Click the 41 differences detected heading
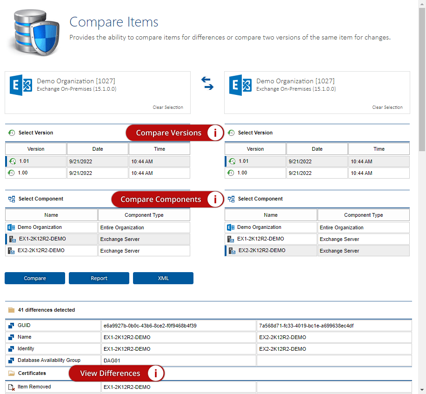The width and height of the screenshot is (426, 394). 47,310
